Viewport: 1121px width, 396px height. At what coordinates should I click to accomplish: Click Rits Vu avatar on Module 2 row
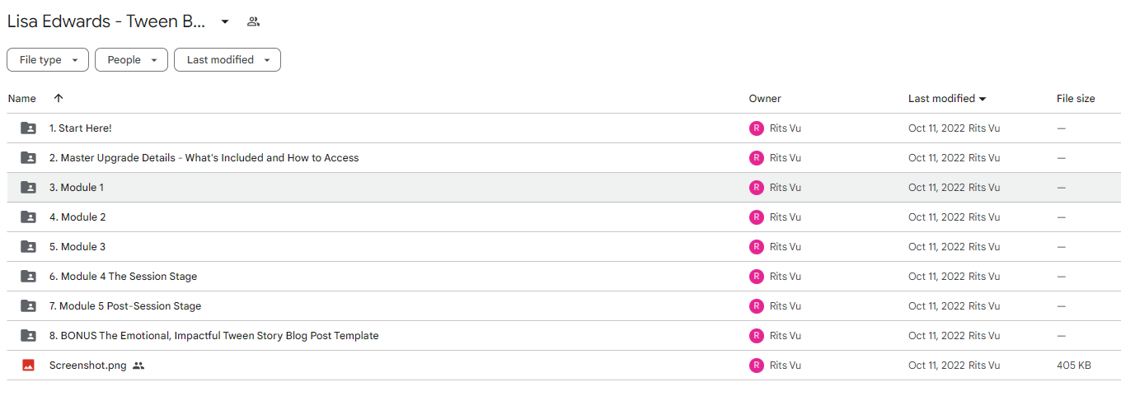756,217
